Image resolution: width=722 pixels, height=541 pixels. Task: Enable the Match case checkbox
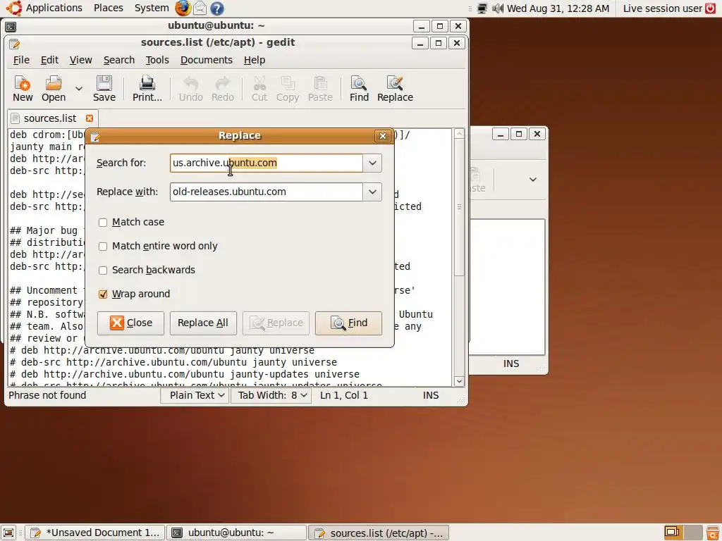coord(103,222)
